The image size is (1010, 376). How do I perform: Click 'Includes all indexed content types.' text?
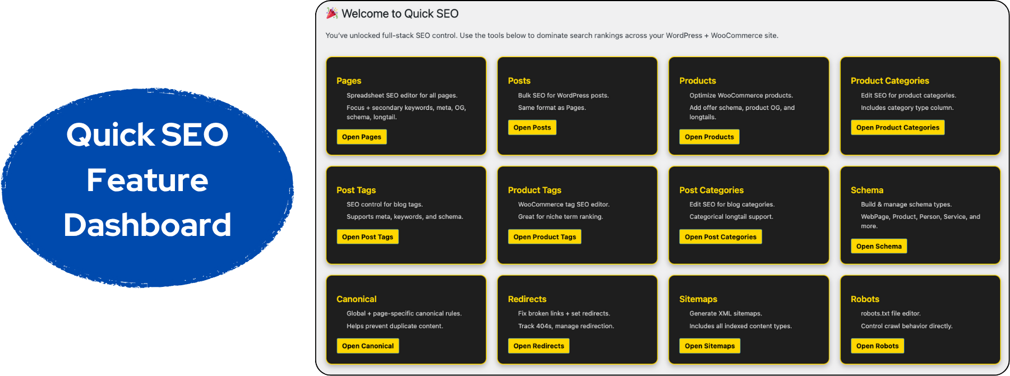741,326
